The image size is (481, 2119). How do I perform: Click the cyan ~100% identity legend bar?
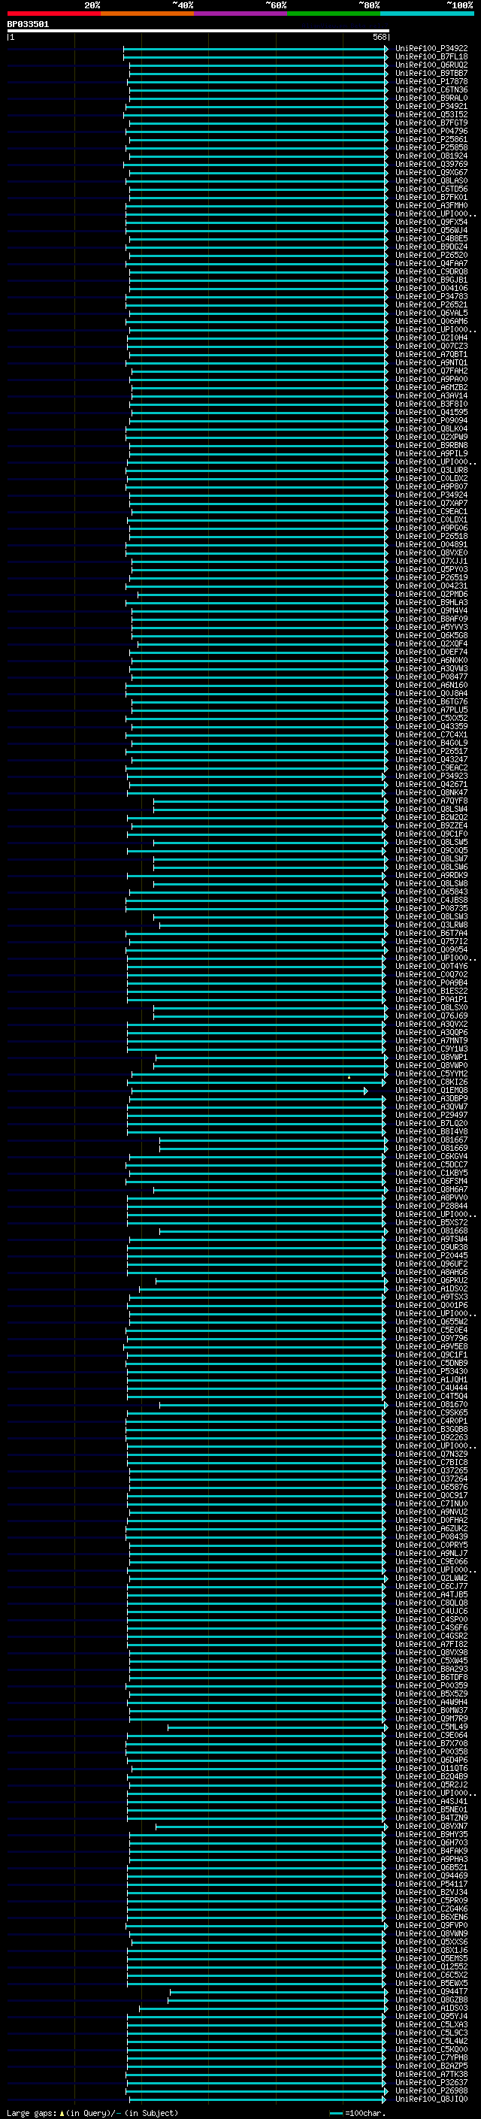[x=428, y=14]
